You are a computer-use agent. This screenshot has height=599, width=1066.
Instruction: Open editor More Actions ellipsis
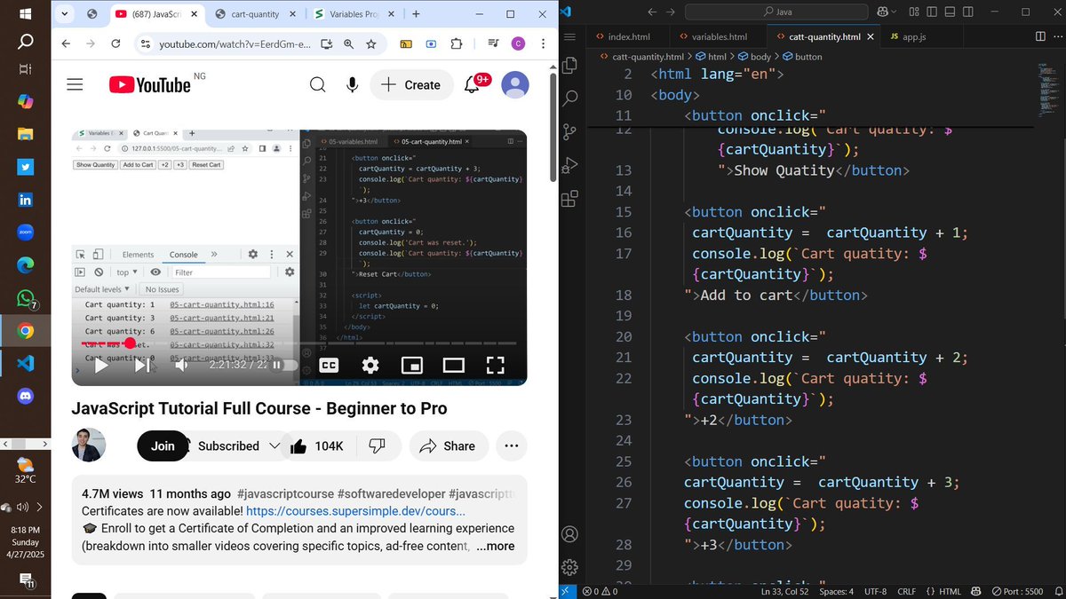[x=1056, y=36]
